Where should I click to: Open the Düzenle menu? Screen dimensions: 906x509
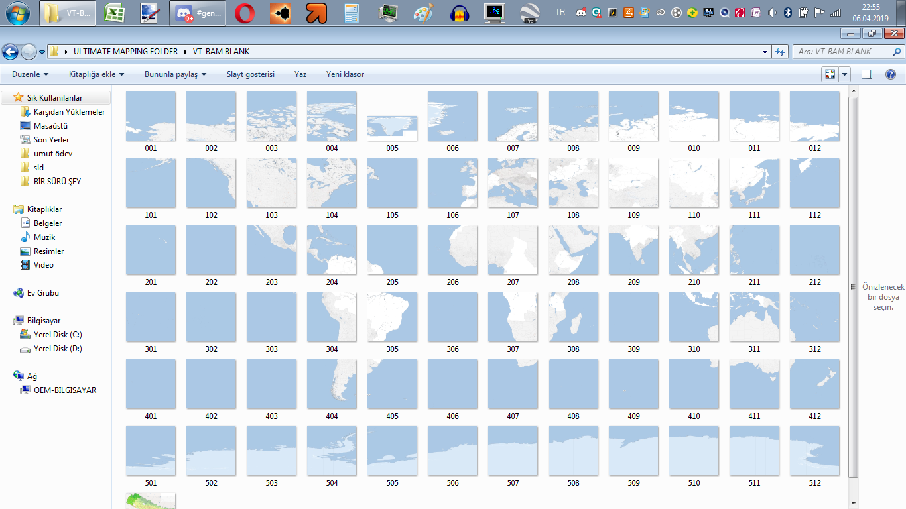pyautogui.click(x=30, y=74)
